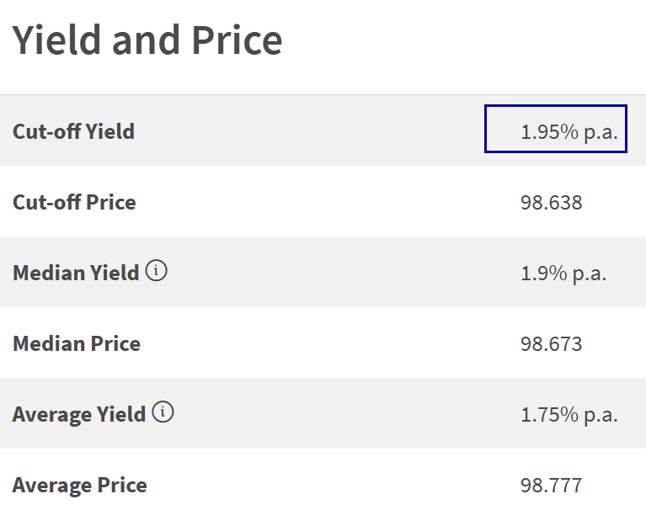The image size is (646, 510).
Task: Select the 98.777 average price value
Action: tap(551, 485)
